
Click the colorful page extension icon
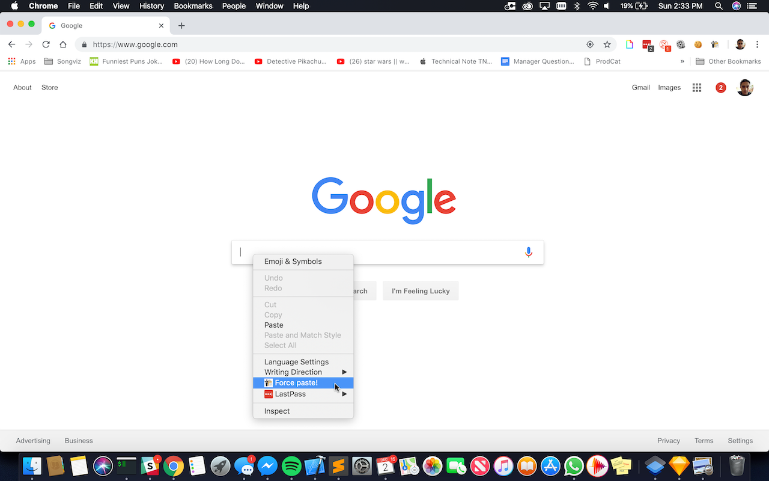coord(630,44)
